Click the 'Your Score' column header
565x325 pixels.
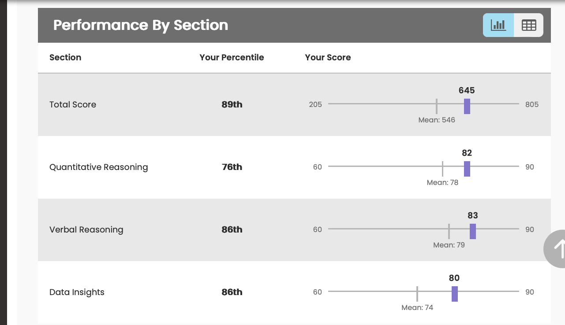point(328,57)
